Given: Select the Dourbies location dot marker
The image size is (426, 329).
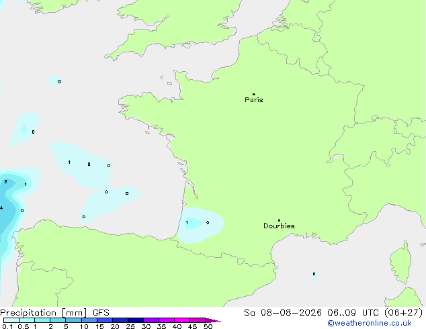Looking at the screenshot, I should click(279, 220).
